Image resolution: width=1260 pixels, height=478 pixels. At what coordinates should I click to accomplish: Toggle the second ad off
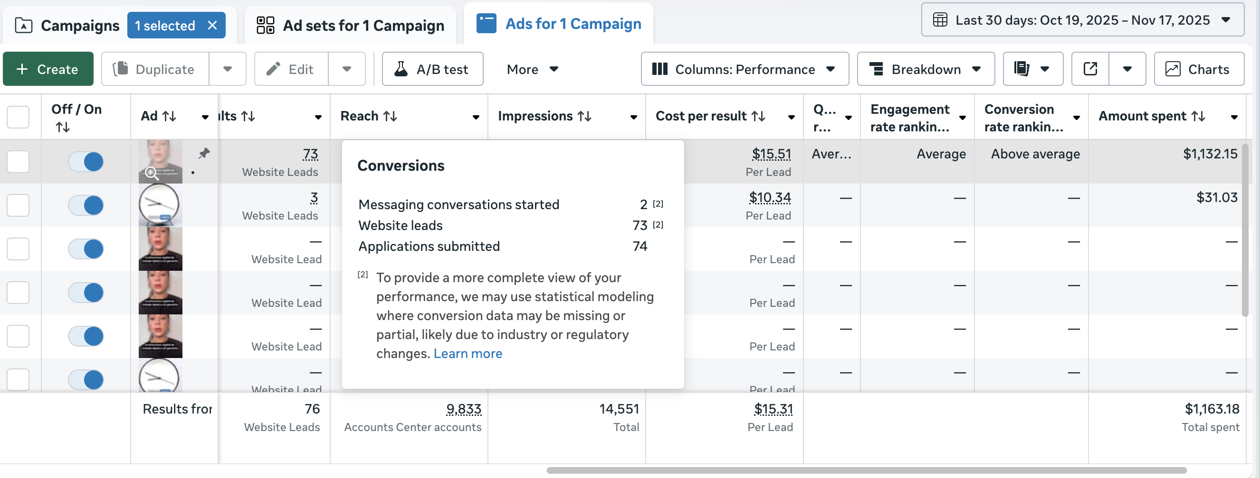(86, 205)
